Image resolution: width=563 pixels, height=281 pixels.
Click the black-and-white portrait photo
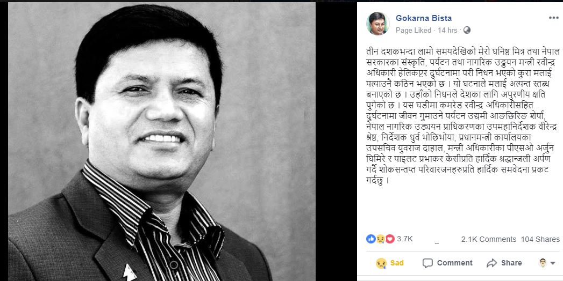161,142
